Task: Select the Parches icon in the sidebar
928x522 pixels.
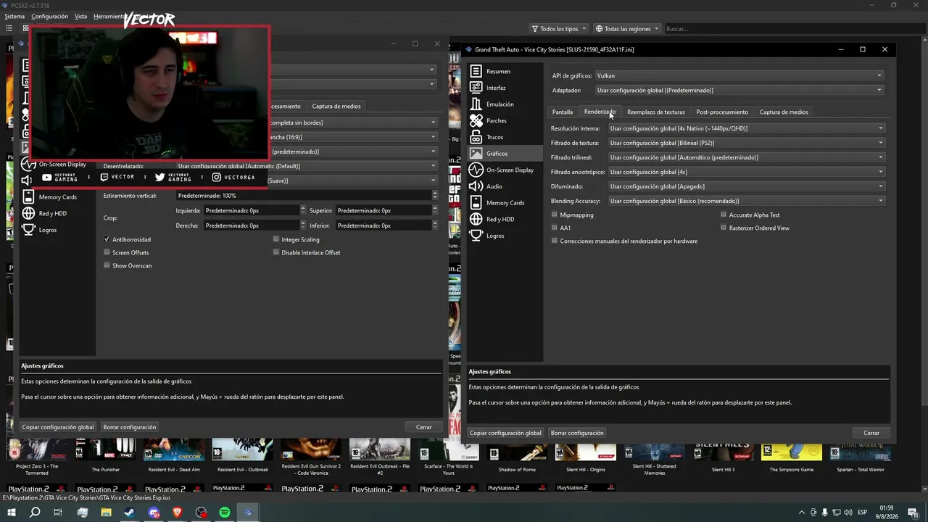Action: click(476, 120)
